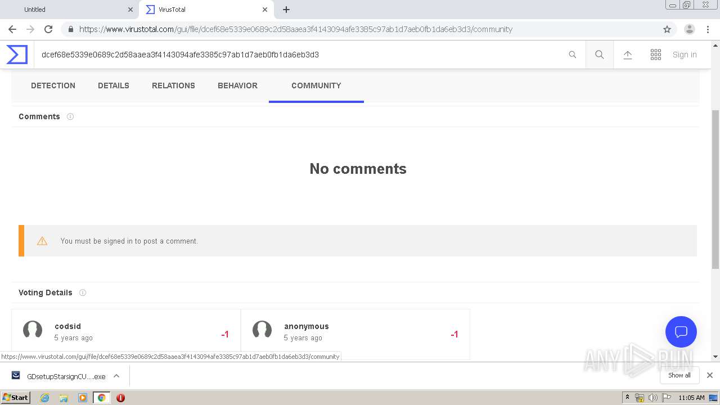Click the 'No comments' text

(x=358, y=169)
